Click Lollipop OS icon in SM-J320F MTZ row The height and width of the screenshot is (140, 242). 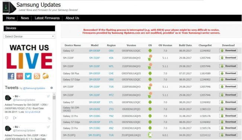coord(150,95)
